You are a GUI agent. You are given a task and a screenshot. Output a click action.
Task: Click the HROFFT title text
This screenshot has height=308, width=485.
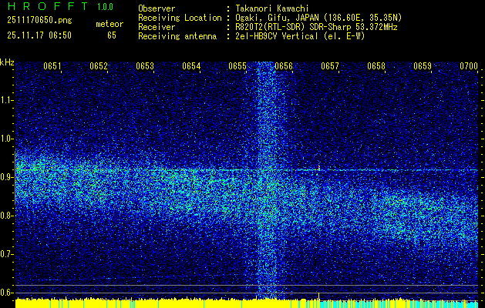pyautogui.click(x=48, y=6)
